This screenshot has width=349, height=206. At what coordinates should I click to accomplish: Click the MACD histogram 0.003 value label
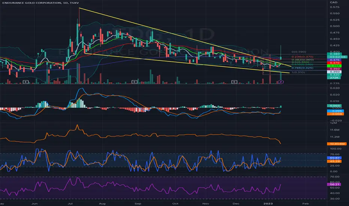click(x=334, y=106)
